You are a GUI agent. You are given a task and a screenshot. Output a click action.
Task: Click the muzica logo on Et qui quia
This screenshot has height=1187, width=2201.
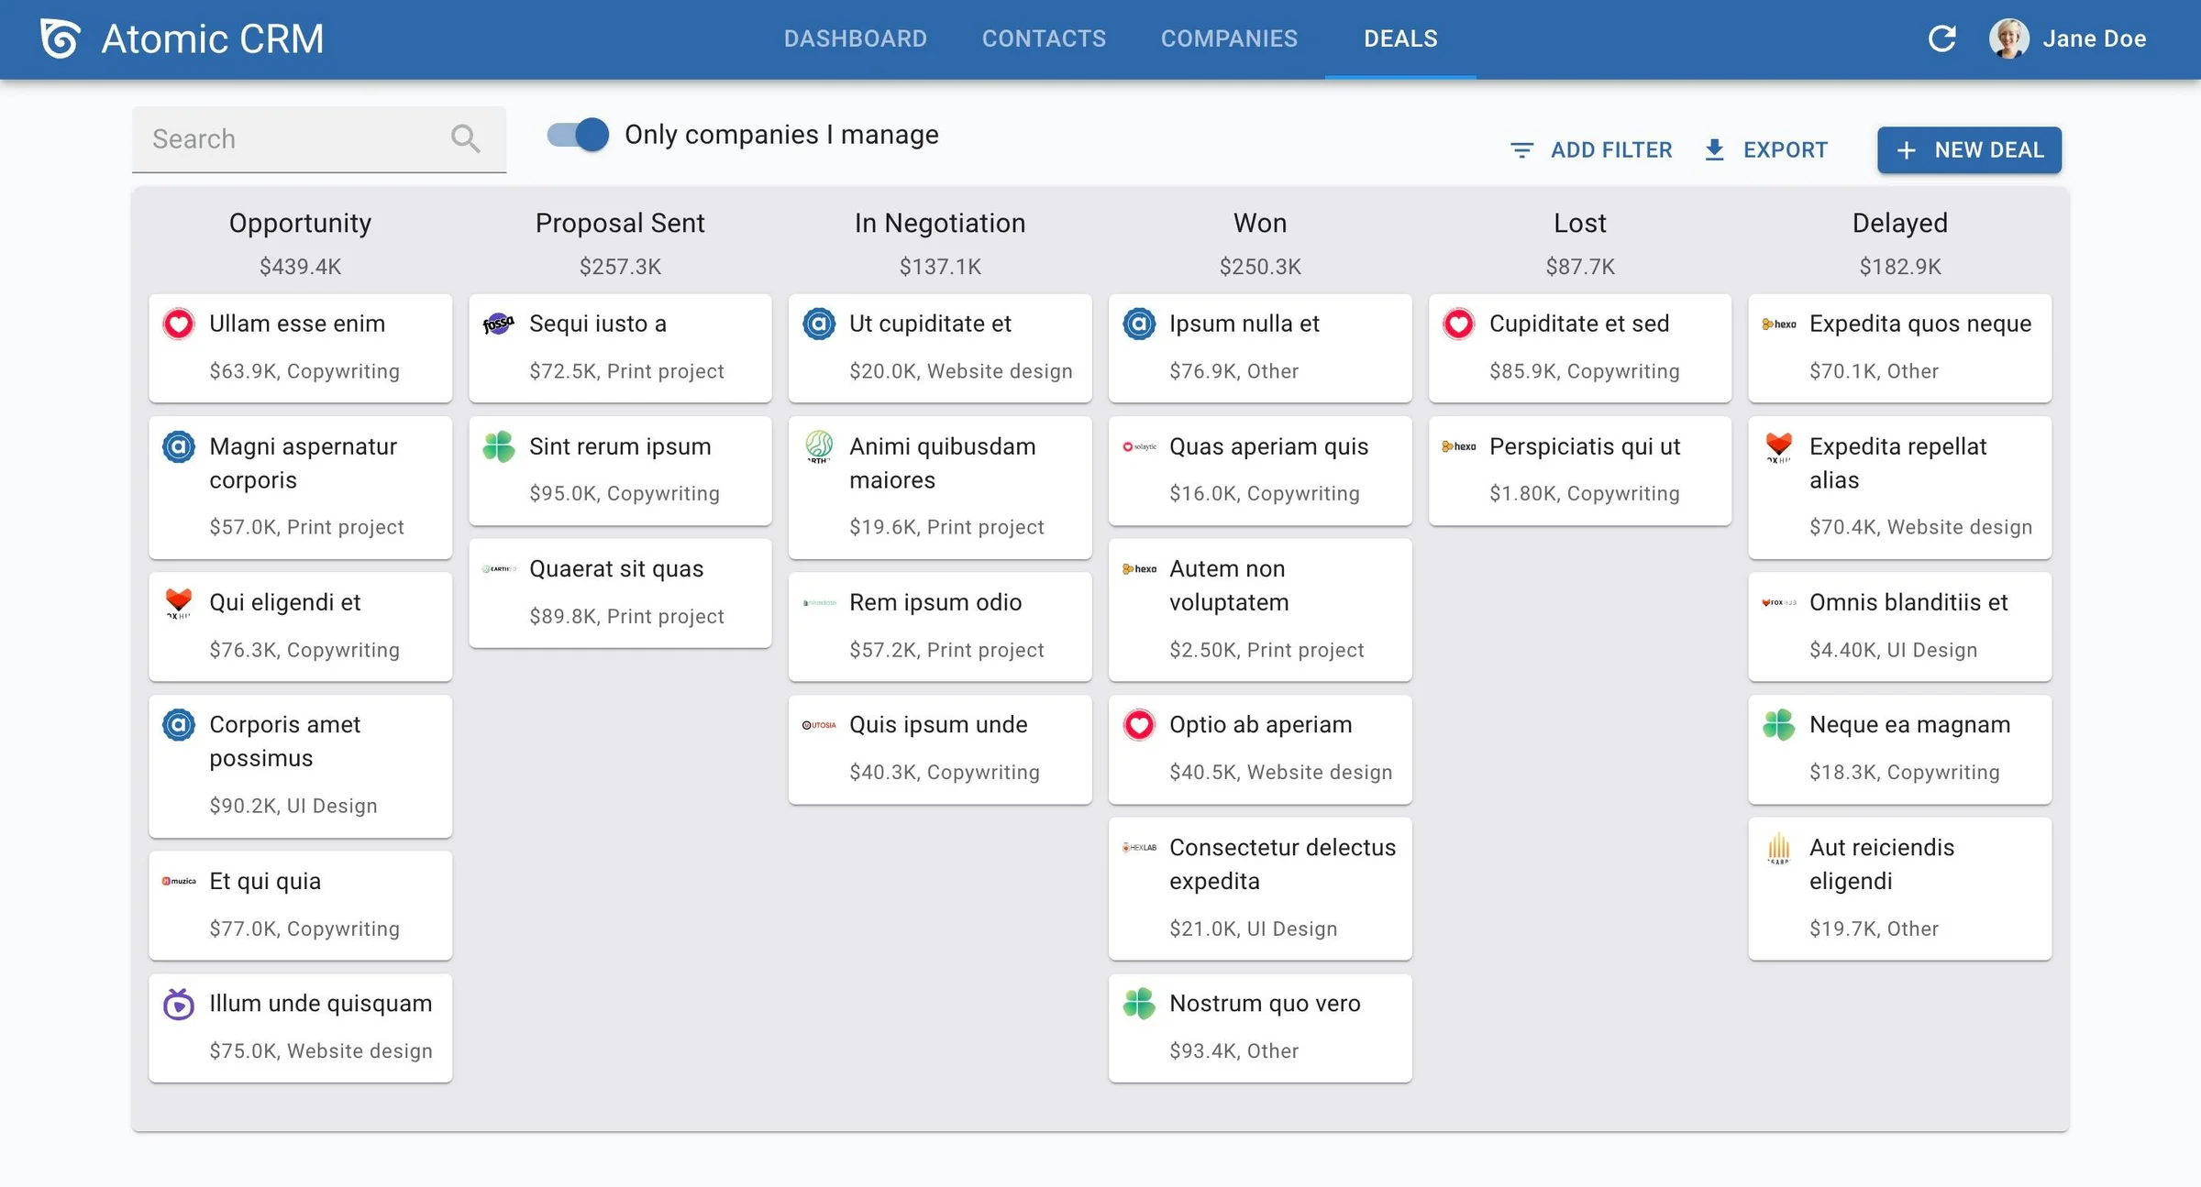(179, 881)
